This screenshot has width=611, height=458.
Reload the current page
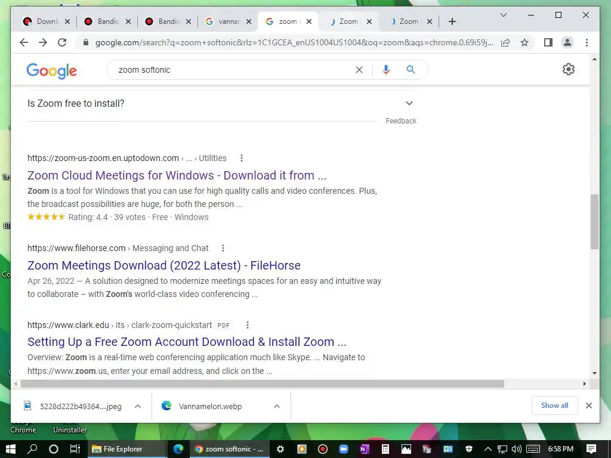(62, 42)
